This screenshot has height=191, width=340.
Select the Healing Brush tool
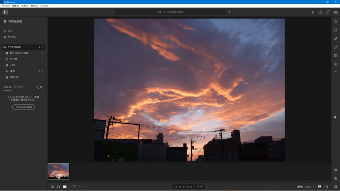pos(335,39)
